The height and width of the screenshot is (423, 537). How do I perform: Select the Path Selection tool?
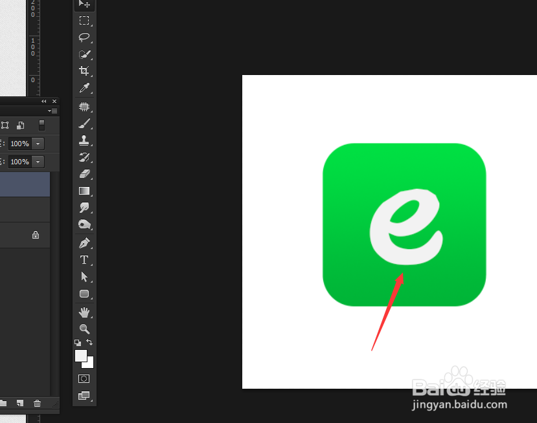point(84,277)
